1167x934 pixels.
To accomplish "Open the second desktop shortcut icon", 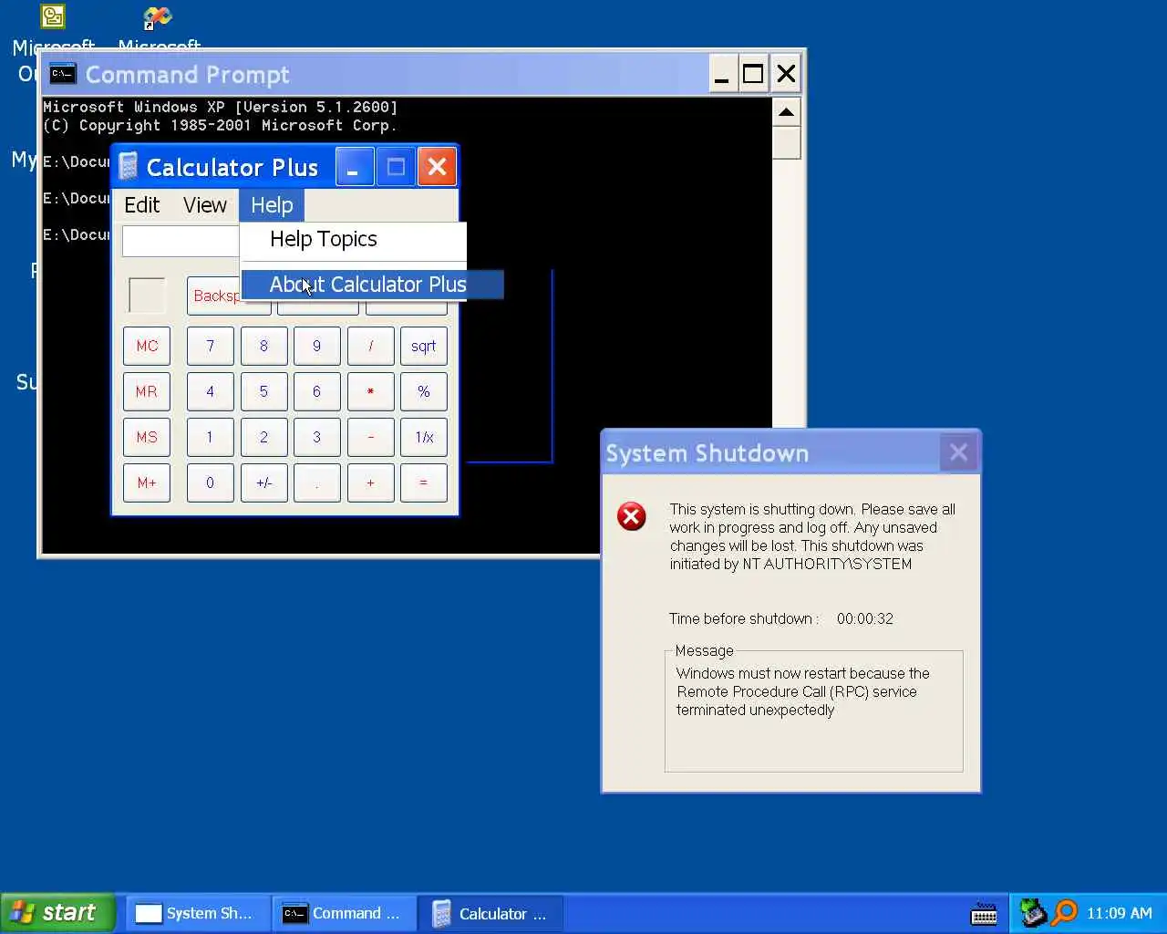I will point(157,16).
